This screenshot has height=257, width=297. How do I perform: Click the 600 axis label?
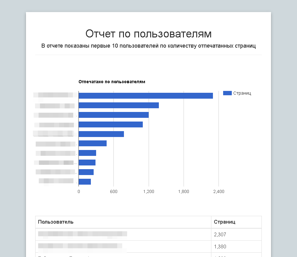113,192
